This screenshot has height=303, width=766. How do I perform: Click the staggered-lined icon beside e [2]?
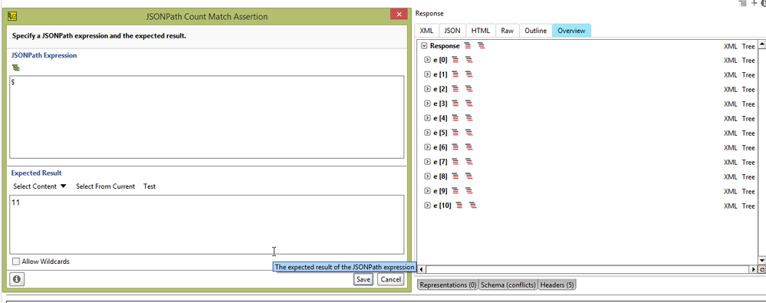(469, 90)
